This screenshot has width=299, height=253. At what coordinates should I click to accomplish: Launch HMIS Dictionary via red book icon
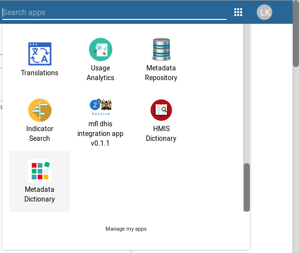tap(161, 110)
